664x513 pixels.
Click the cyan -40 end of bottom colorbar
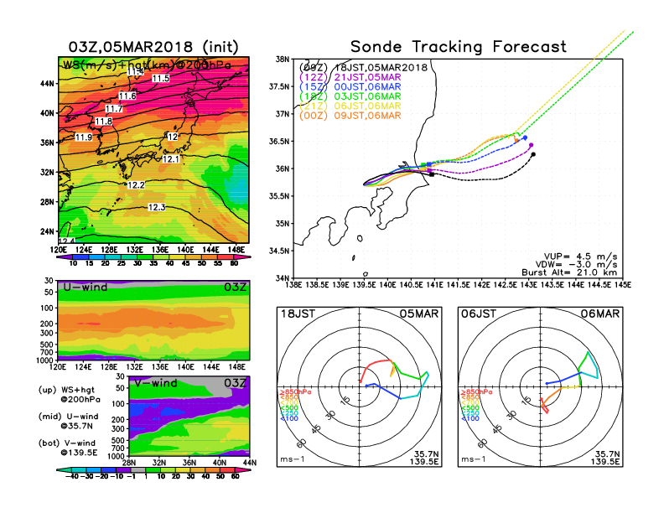tap(64, 469)
